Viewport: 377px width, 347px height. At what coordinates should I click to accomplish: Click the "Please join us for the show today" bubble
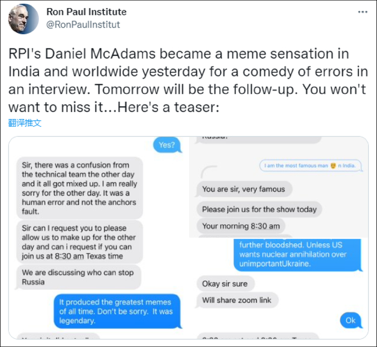(x=259, y=209)
